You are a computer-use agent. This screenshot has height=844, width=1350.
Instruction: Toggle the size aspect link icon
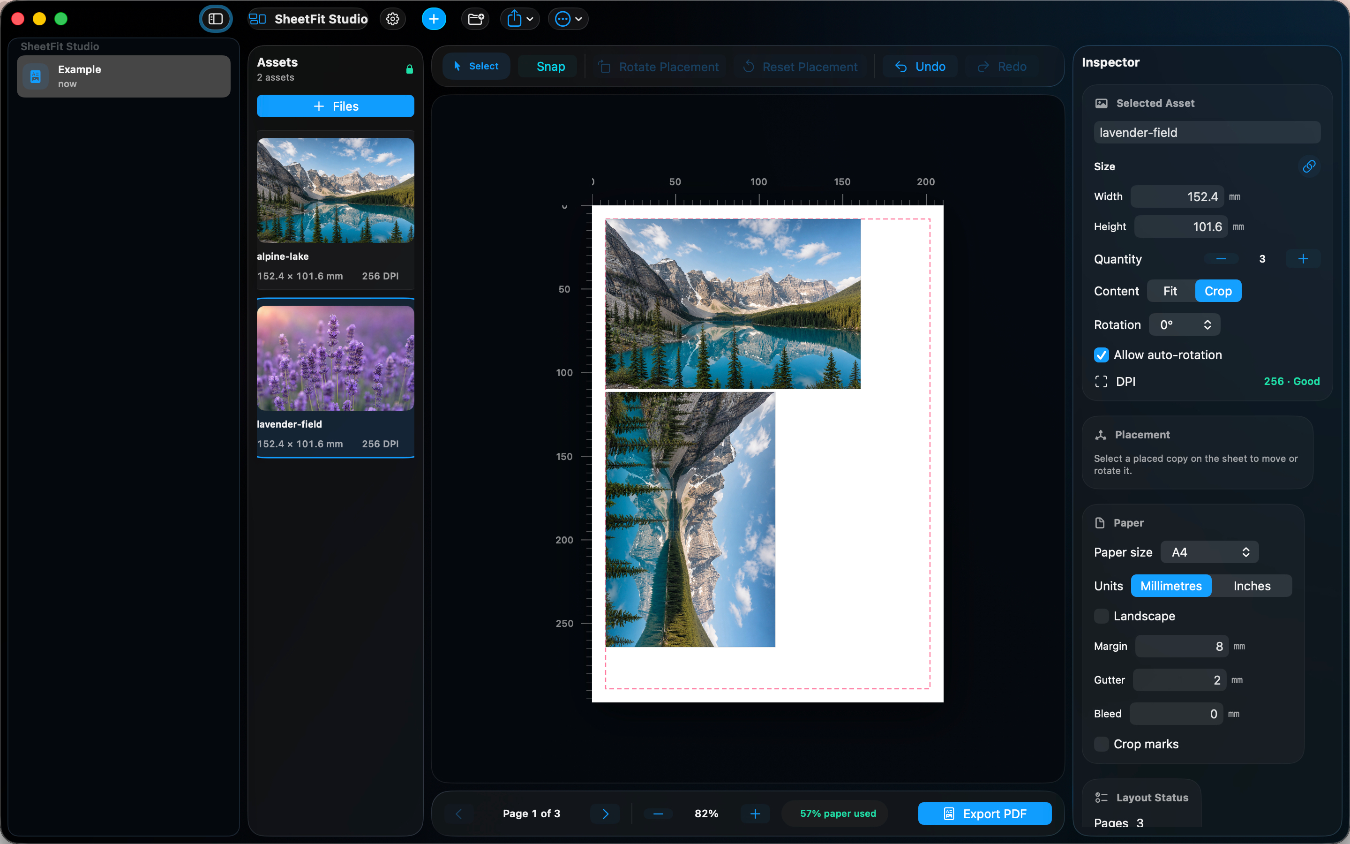[x=1309, y=166]
